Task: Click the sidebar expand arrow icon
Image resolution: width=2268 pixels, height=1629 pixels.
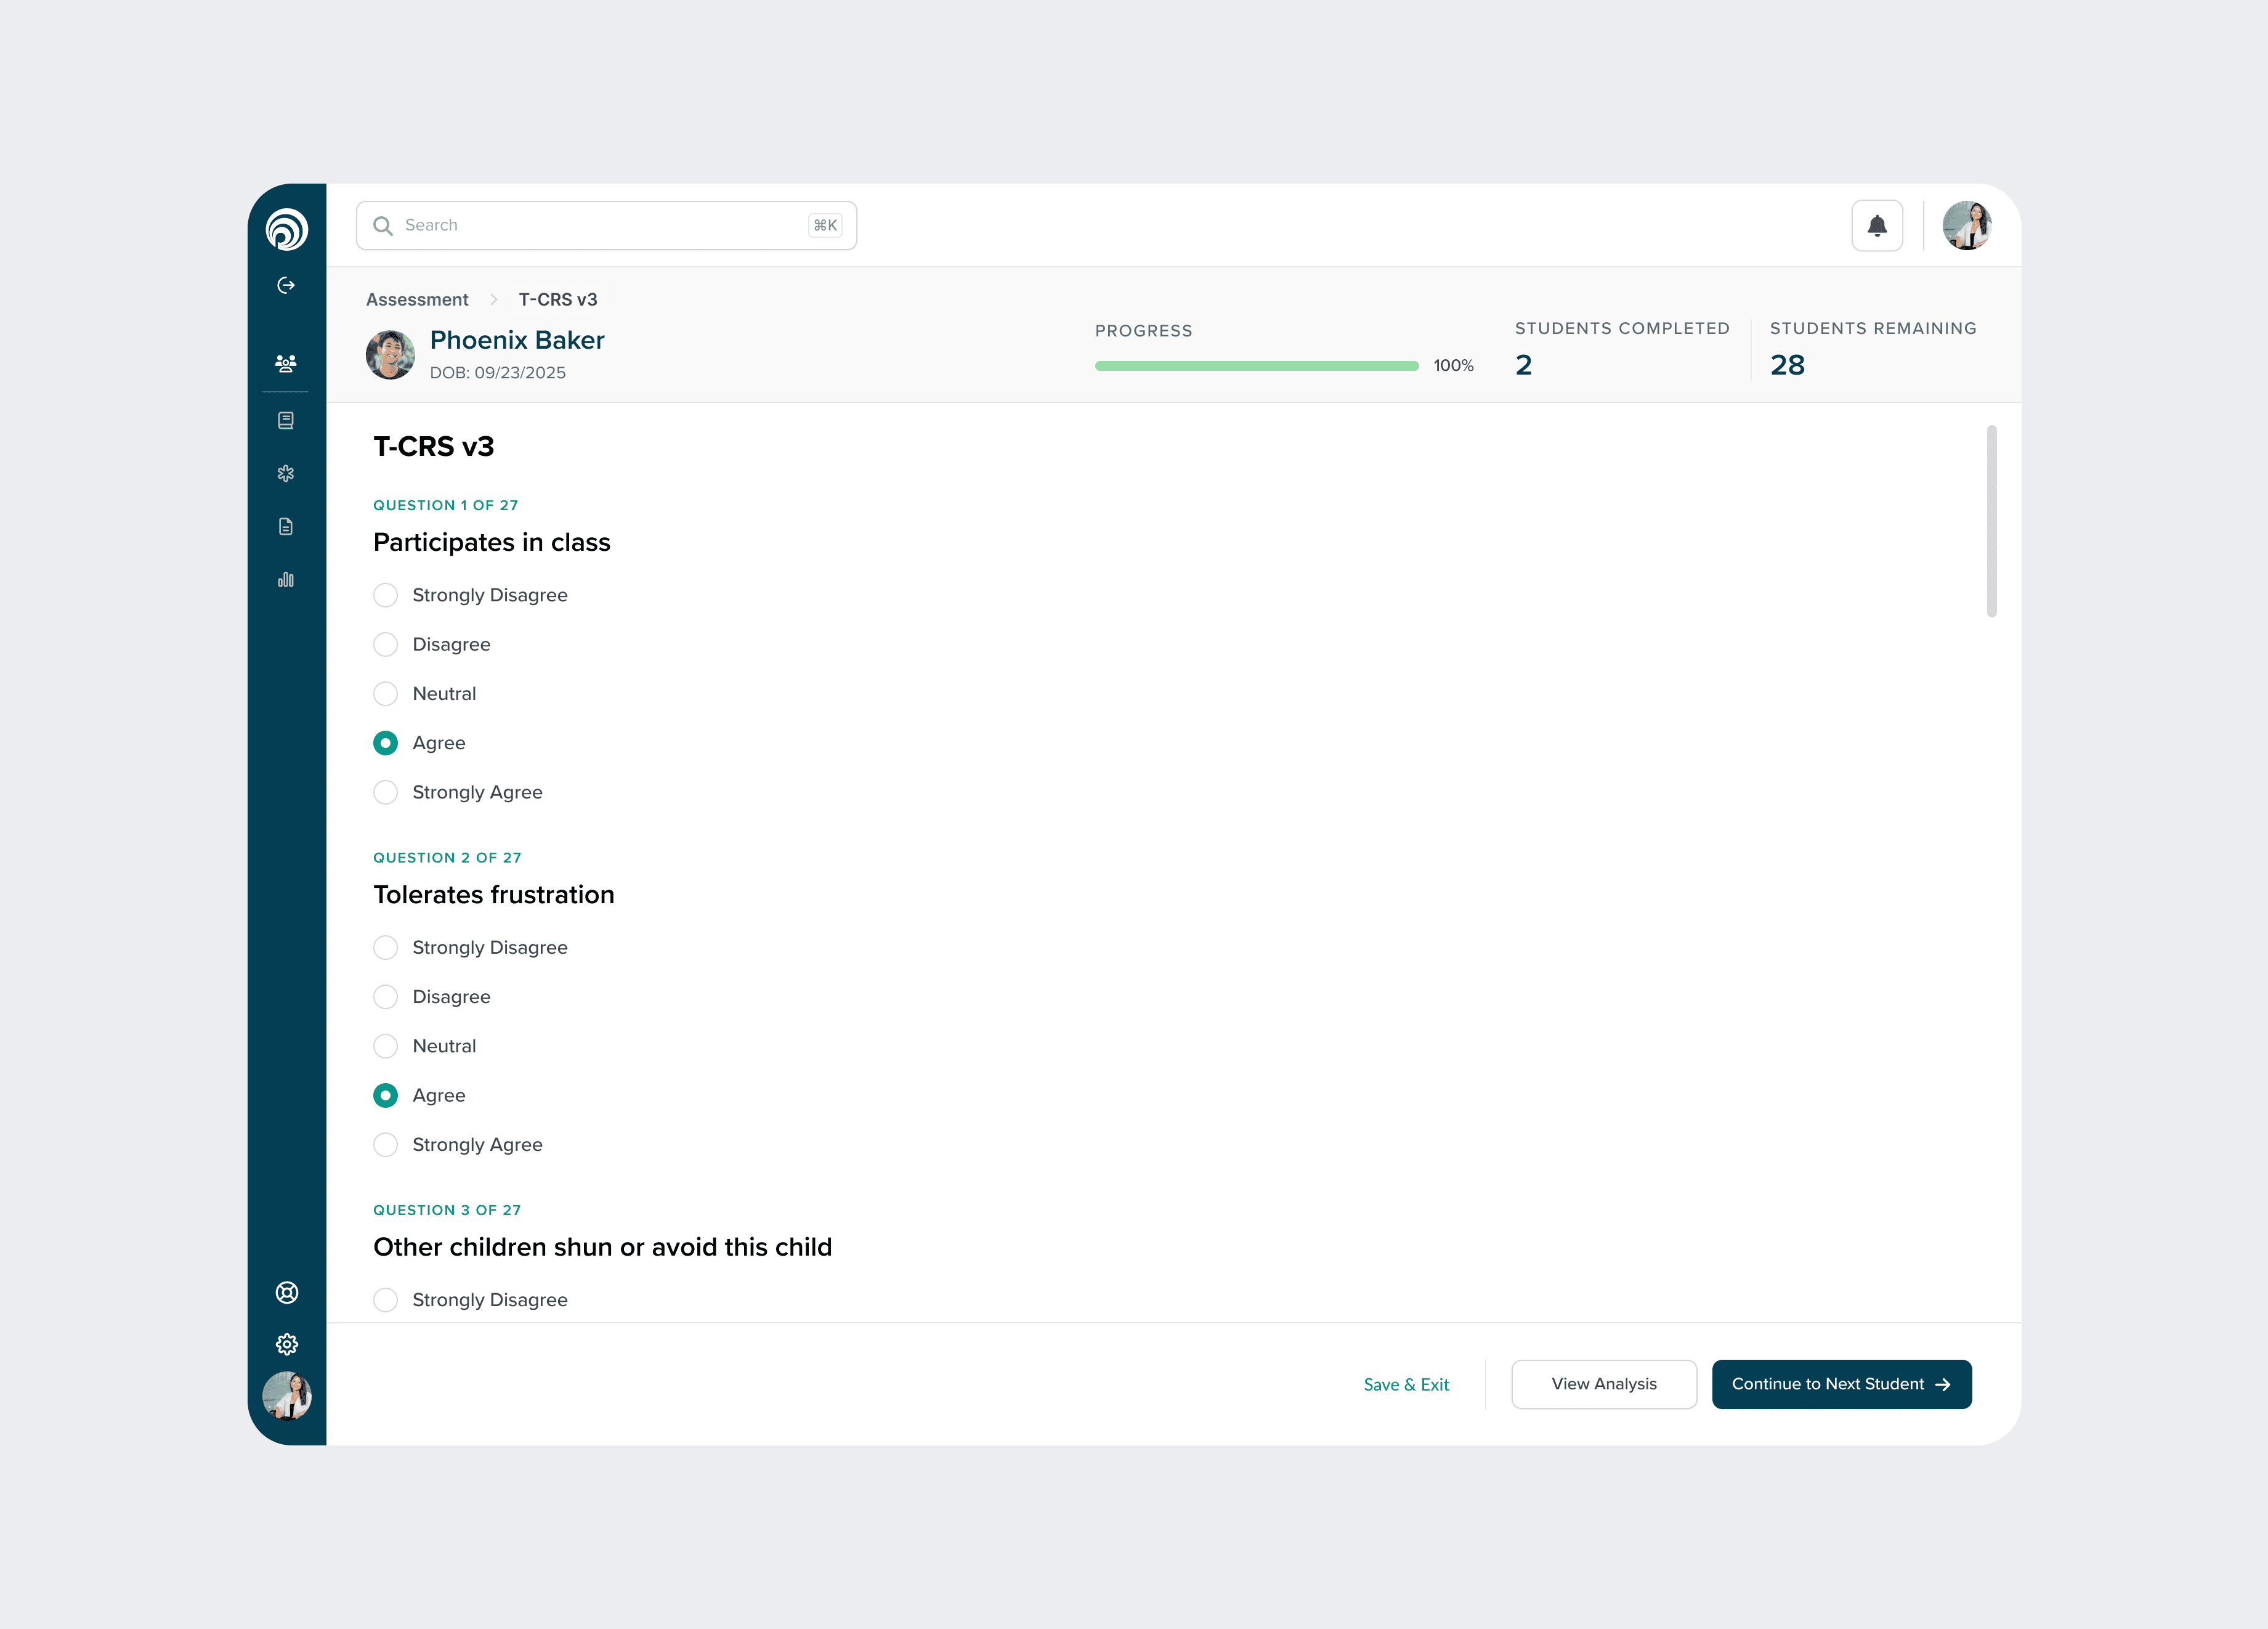Action: tap(286, 285)
